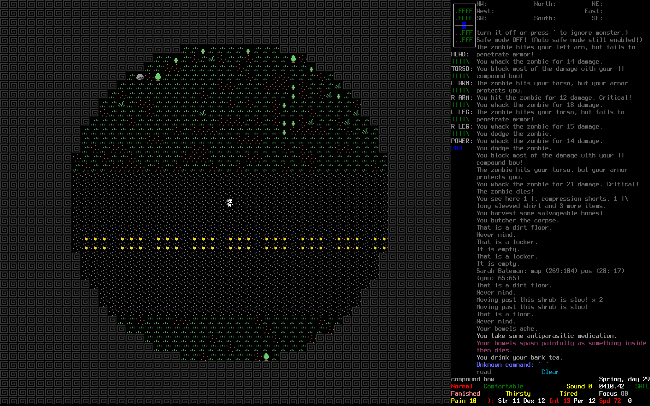Click the 'Safe mode OFF!' log line

(560, 40)
